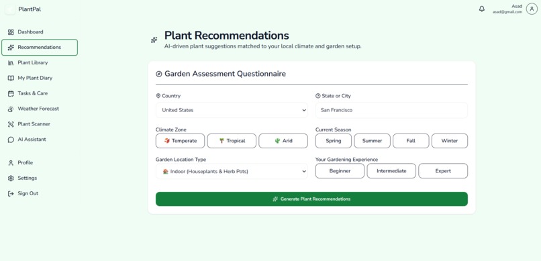Click the asad@gmail.com email text
The image size is (541, 261).
pos(507,12)
